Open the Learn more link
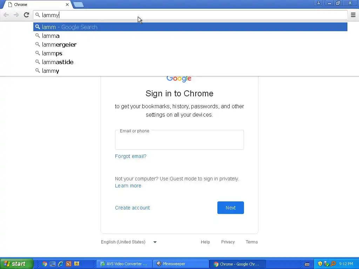The height and width of the screenshot is (269, 359). [x=128, y=186]
